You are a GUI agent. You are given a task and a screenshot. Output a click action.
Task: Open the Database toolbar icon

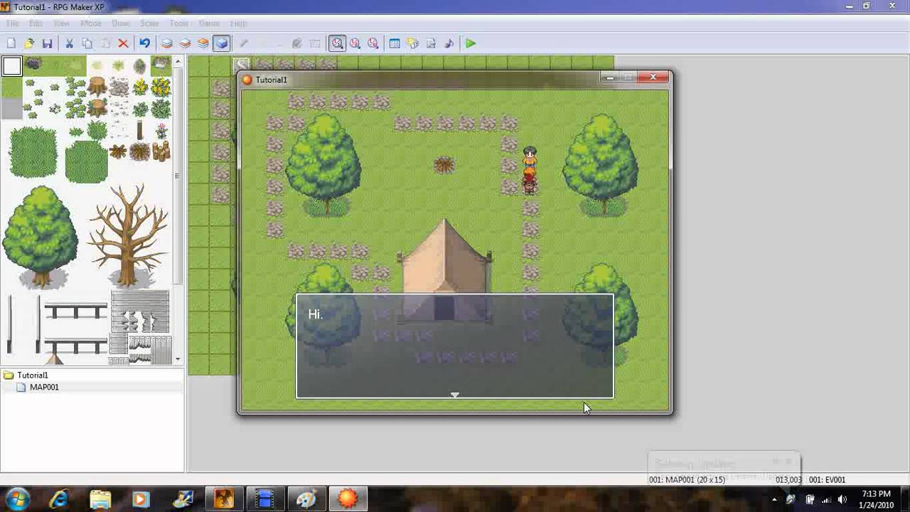[x=395, y=43]
